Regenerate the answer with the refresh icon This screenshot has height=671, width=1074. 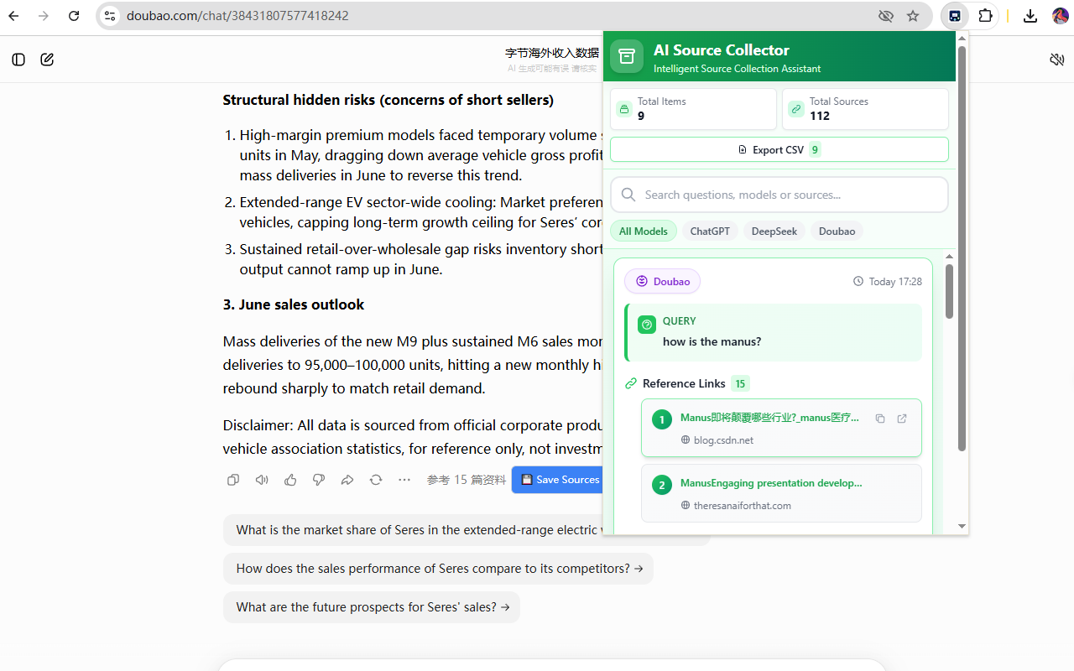376,480
